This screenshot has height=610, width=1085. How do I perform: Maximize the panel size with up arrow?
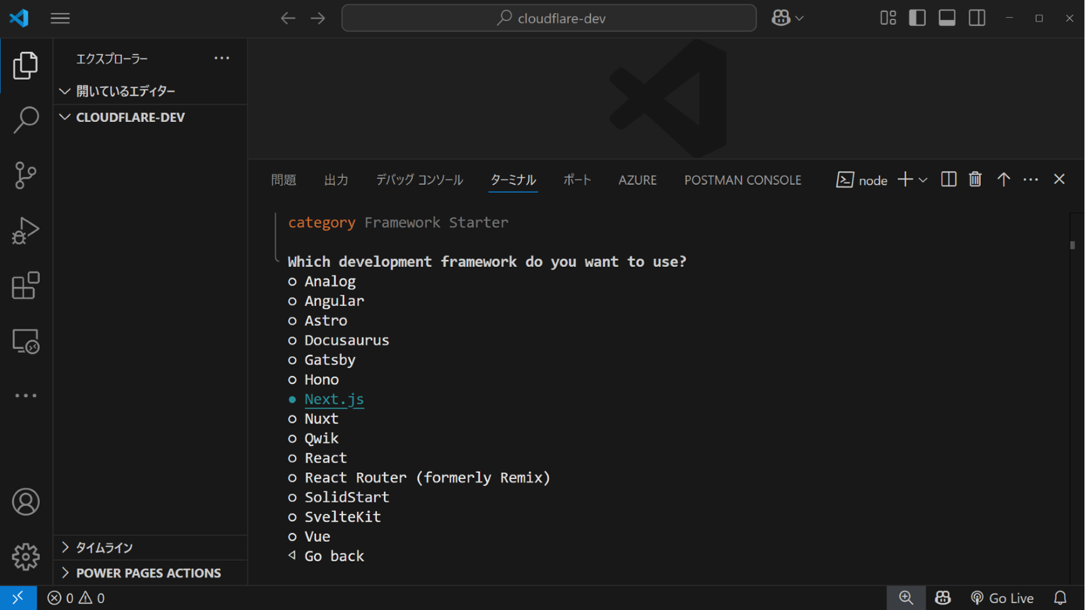[1004, 179]
